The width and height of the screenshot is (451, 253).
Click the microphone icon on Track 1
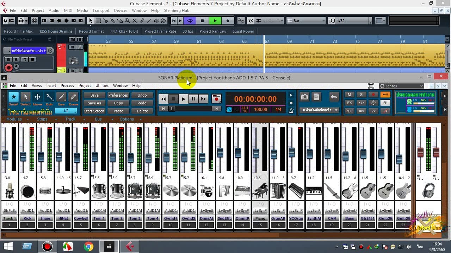(x=10, y=191)
